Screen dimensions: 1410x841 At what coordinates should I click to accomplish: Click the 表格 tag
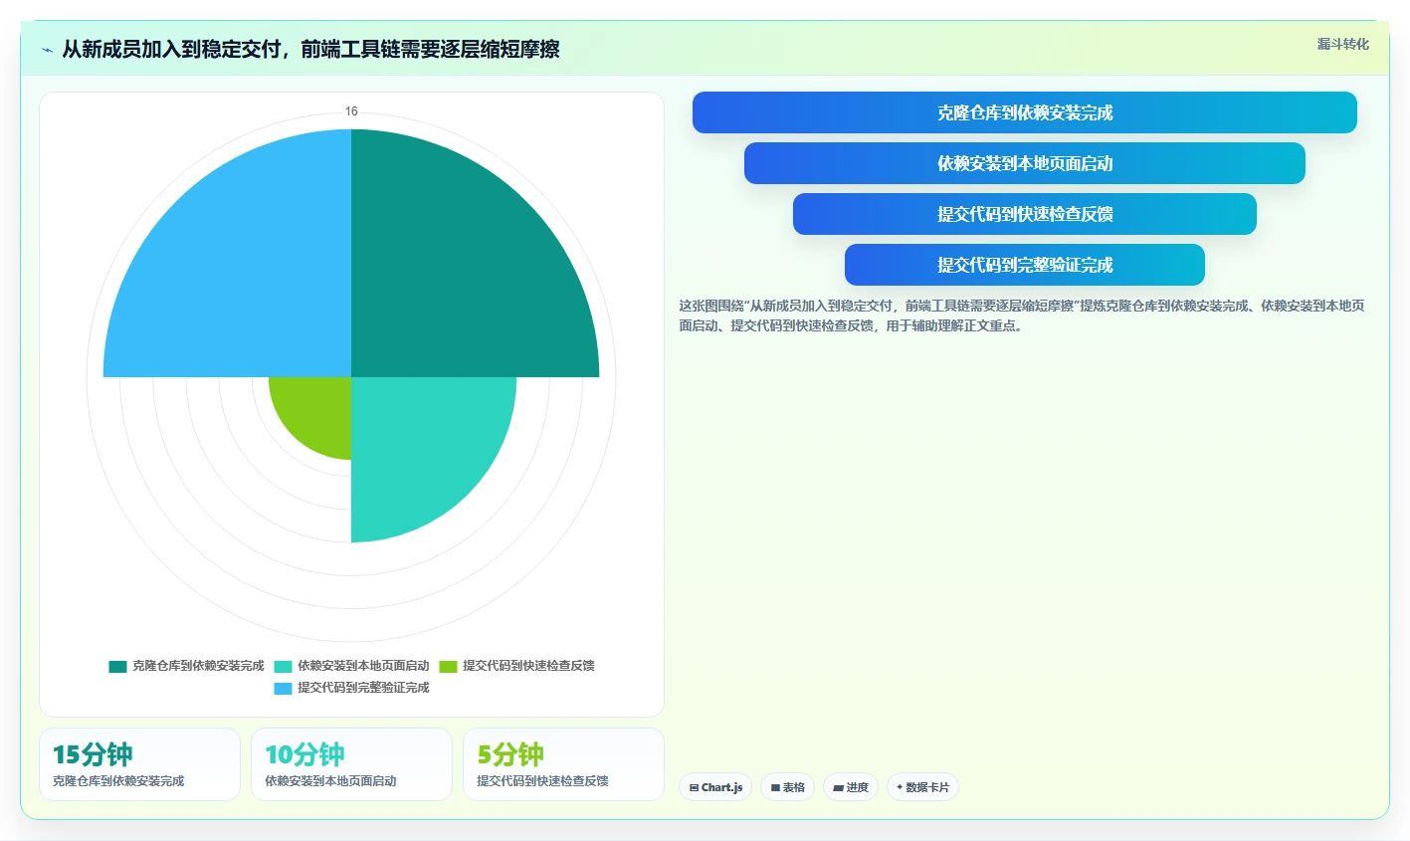click(787, 787)
